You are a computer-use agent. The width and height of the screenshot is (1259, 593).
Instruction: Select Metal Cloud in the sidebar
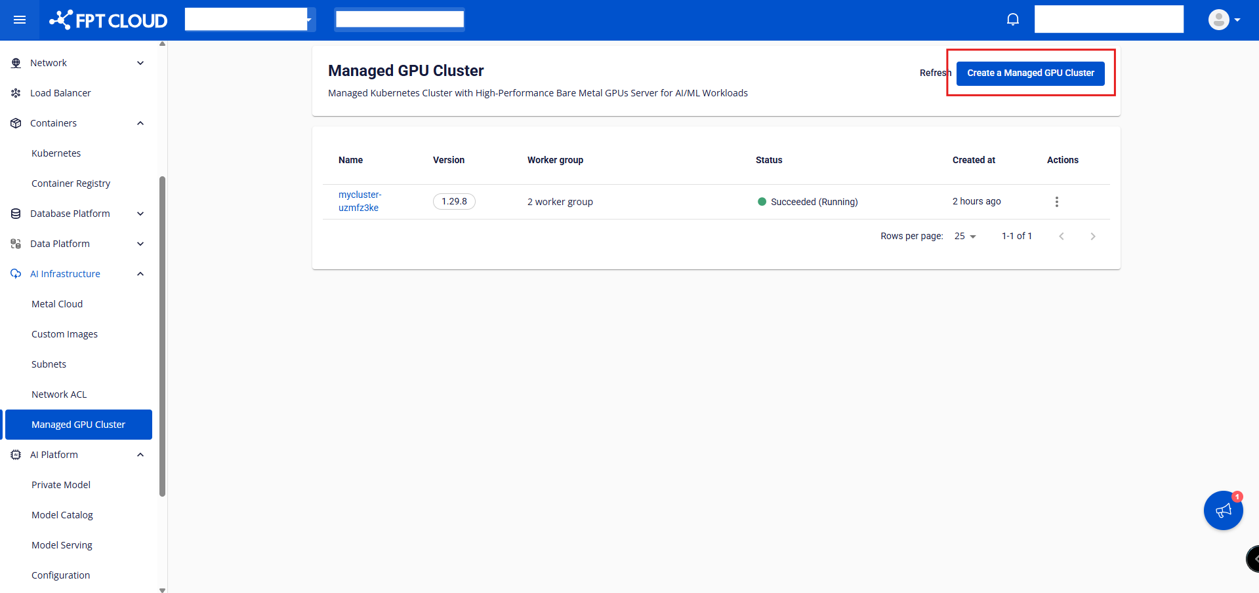[x=57, y=304]
